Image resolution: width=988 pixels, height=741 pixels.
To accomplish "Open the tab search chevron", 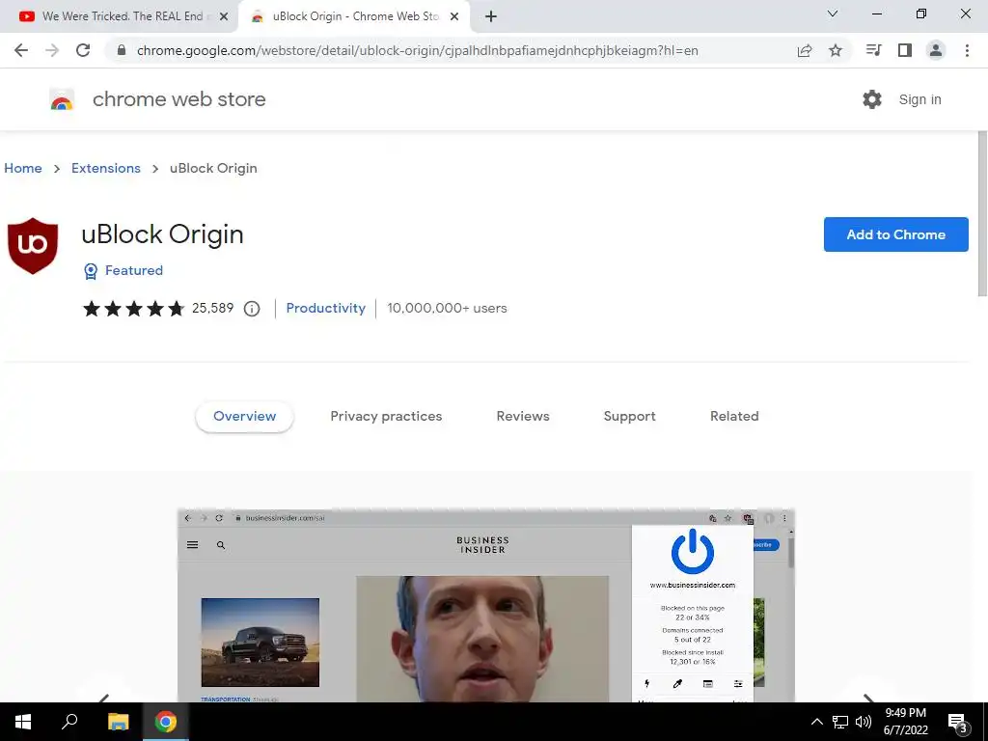I will click(x=833, y=14).
